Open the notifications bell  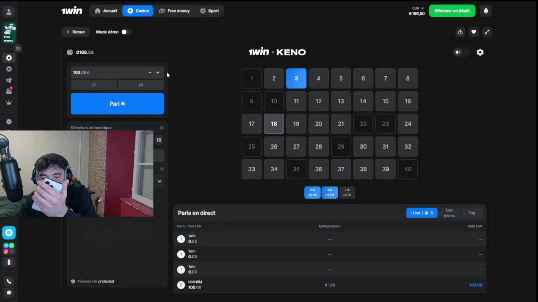pyautogui.click(x=486, y=11)
